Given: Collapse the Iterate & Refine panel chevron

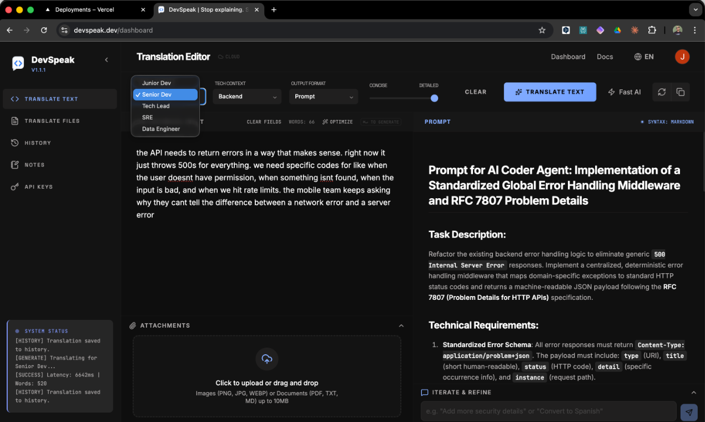Looking at the screenshot, I should coord(693,393).
